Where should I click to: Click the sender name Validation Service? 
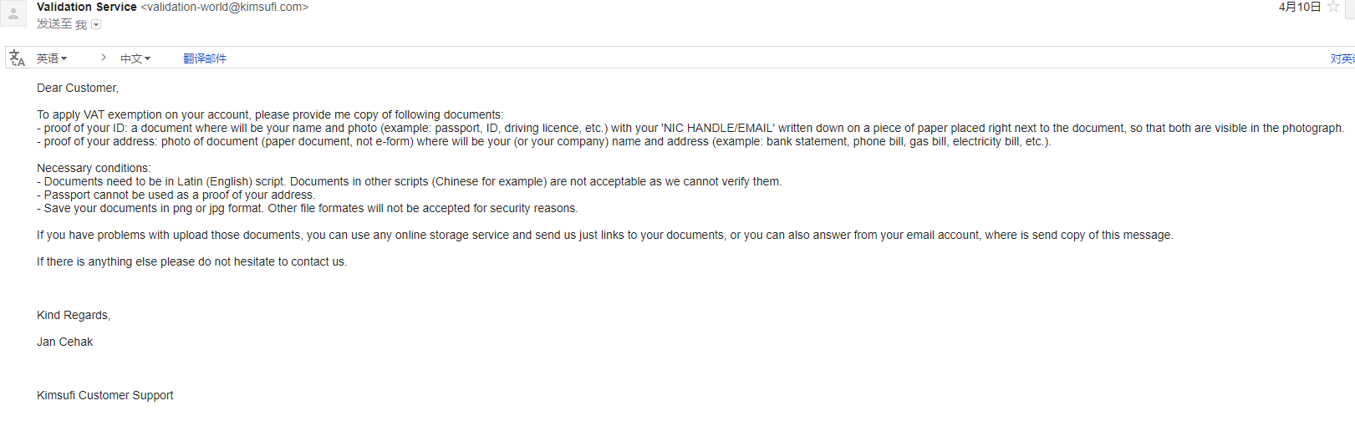[x=87, y=7]
